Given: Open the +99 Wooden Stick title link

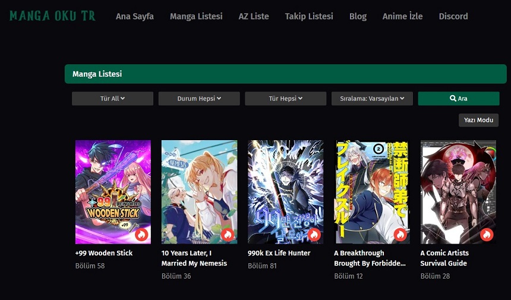Looking at the screenshot, I should point(104,253).
